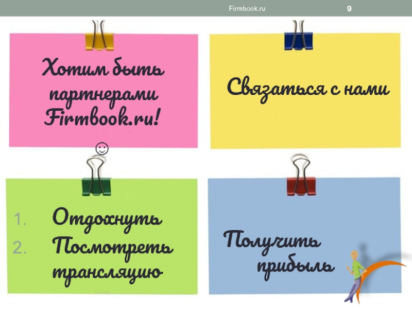Click "Firmbook.ru!" on the pink note

102,117
